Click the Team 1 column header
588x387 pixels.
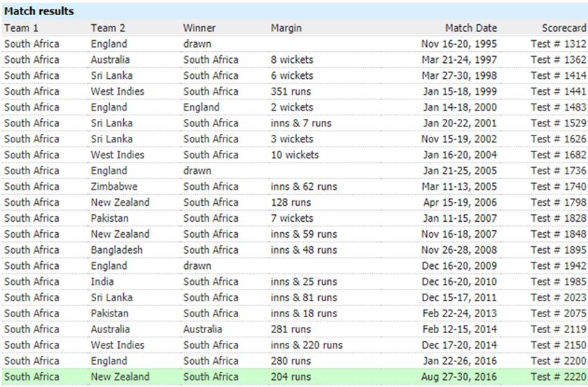[x=21, y=28]
